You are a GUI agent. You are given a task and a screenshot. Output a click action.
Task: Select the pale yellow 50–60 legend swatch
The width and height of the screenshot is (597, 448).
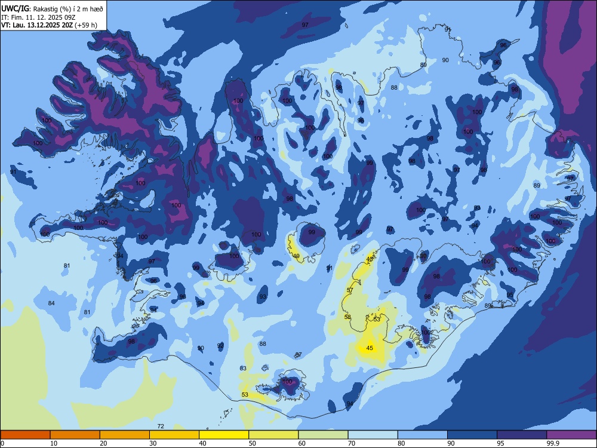(273, 435)
